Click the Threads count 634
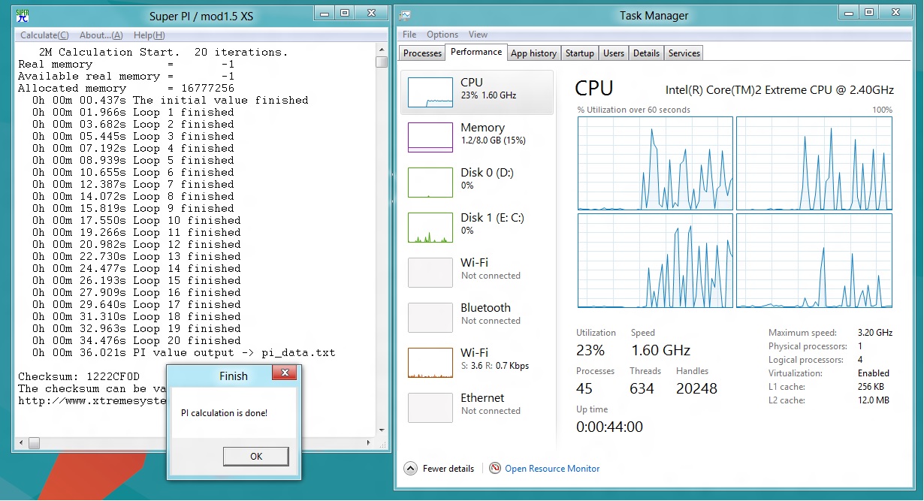 point(642,388)
